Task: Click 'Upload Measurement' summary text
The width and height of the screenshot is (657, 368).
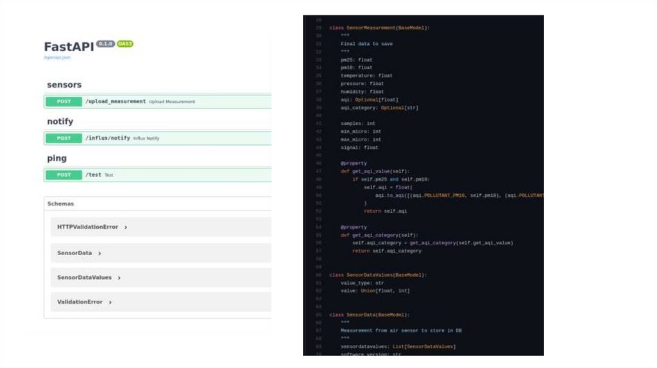Action: pyautogui.click(x=172, y=102)
